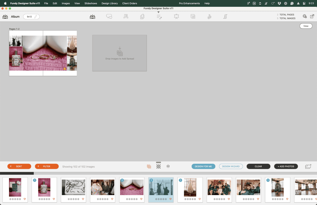Select the hanging wedding dress thumbnail
This screenshot has width=317, height=205.
[190, 187]
